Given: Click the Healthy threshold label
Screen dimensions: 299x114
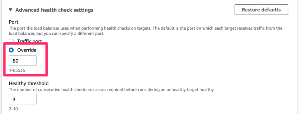Looking at the screenshot, I should 29,83.
